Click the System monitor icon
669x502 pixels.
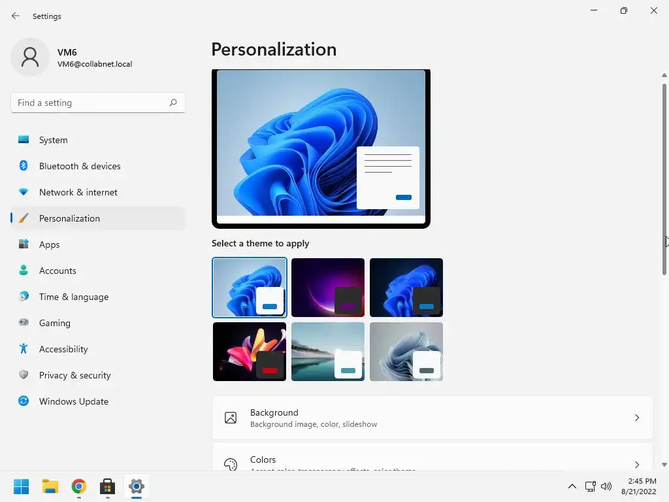(x=24, y=140)
